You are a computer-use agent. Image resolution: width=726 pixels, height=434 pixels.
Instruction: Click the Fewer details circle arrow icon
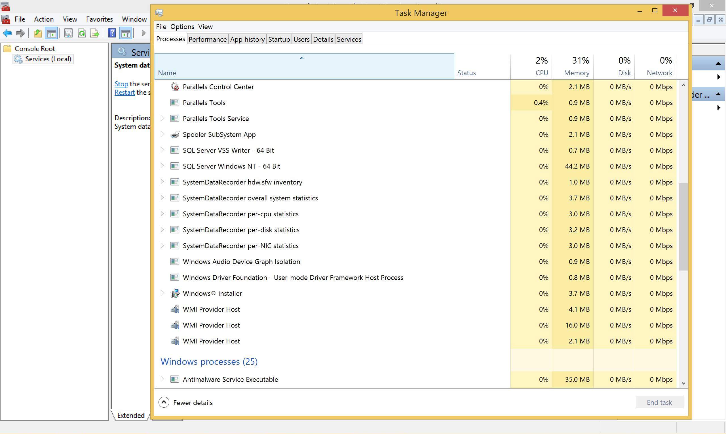point(164,402)
